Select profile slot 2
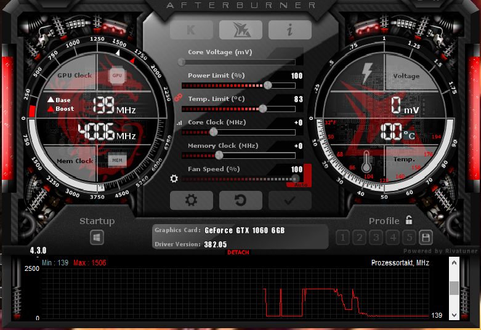Image resolution: width=481 pixels, height=330 pixels. (x=359, y=238)
